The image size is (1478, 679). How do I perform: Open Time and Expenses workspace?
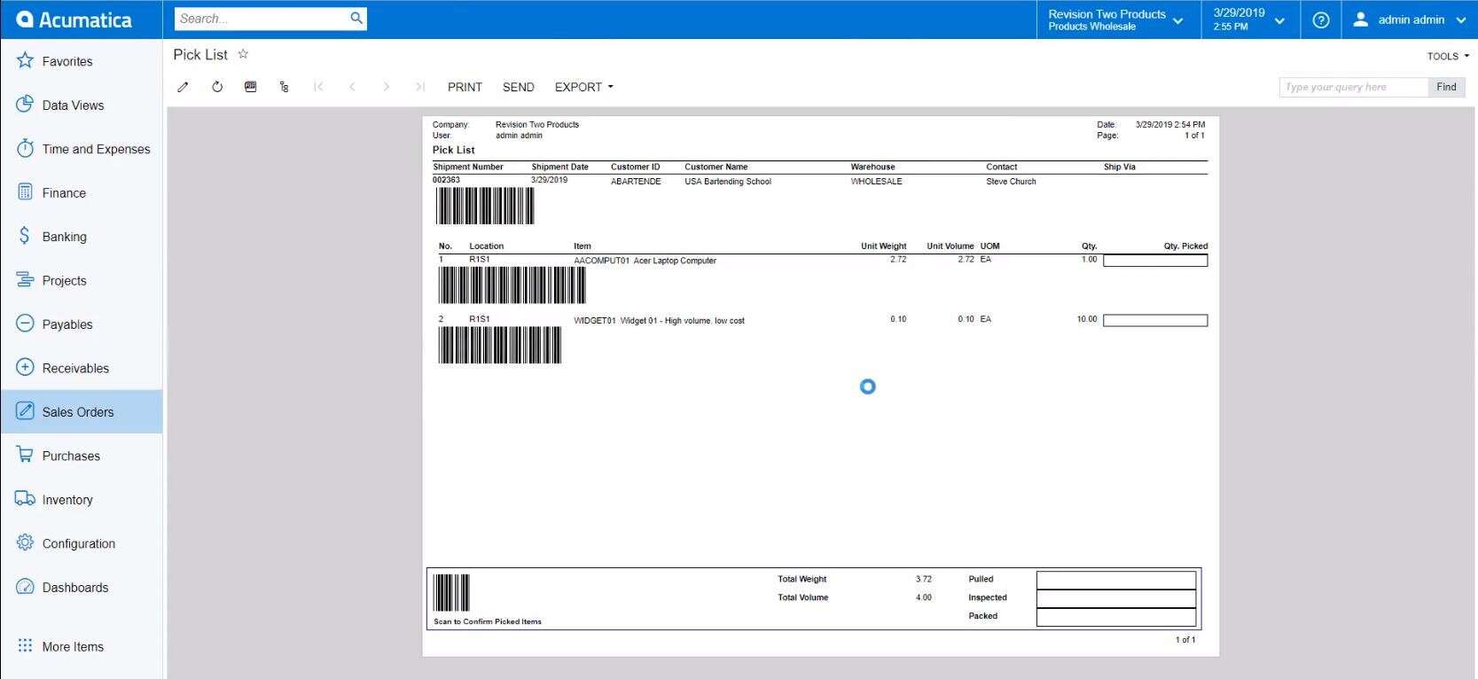pyautogui.click(x=82, y=149)
